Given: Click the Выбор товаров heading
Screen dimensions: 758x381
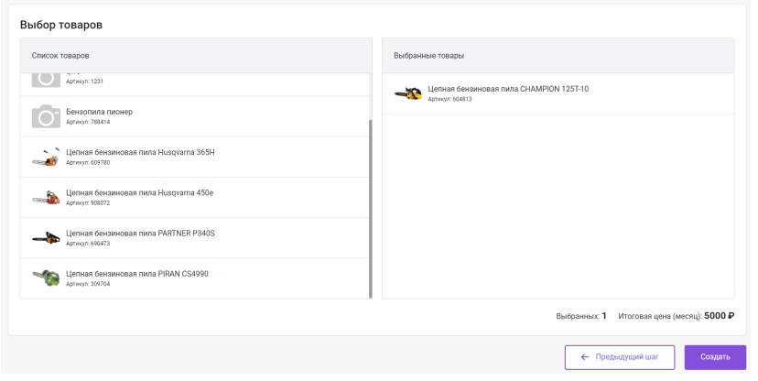Looking at the screenshot, I should coord(61,25).
